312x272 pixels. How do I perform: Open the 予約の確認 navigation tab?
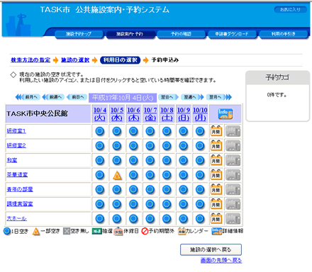pos(181,34)
